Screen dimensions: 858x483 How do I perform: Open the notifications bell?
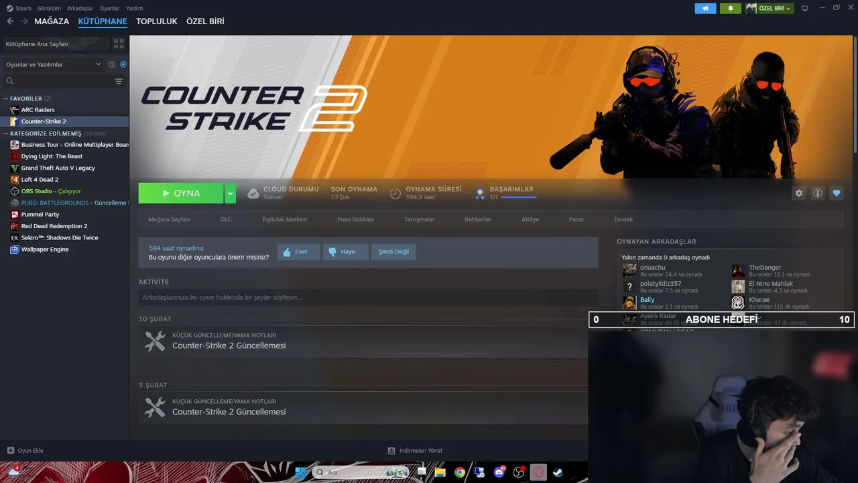click(x=730, y=8)
